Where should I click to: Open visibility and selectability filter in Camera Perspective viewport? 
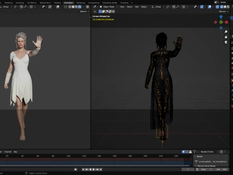196,7
